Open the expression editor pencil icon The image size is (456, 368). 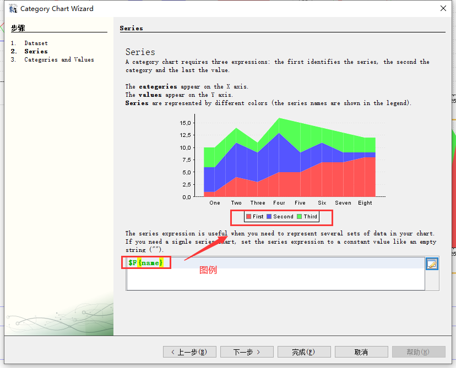coord(432,263)
